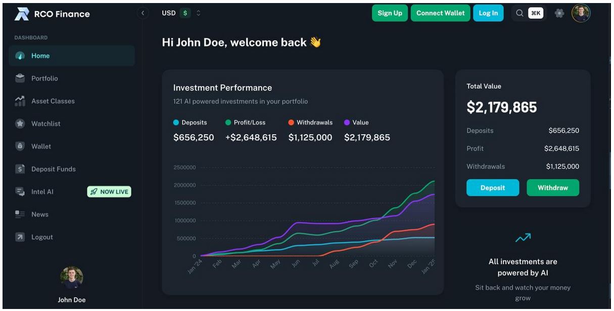The image size is (614, 311).
Task: Select the Asset Classes chart icon
Action: (20, 101)
